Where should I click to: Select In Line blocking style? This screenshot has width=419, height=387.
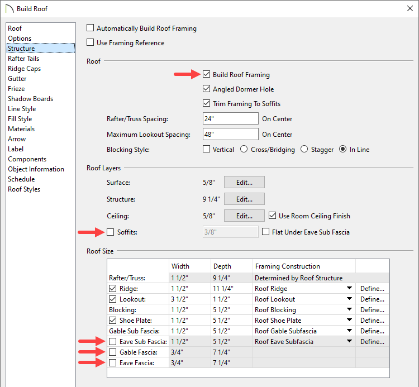[x=342, y=149]
